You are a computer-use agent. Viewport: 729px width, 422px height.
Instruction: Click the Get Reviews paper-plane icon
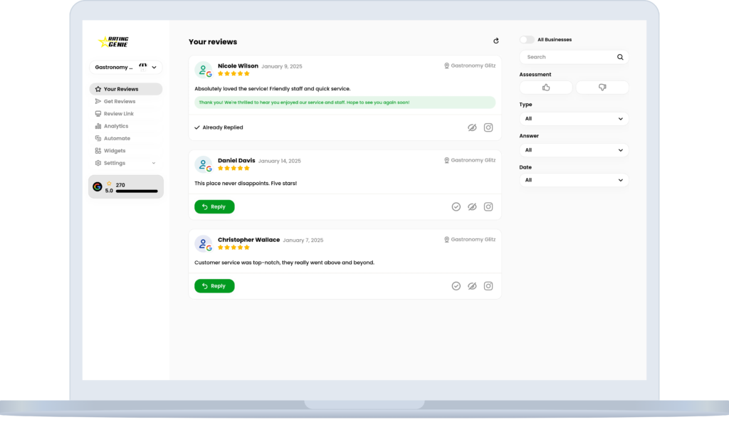(x=98, y=100)
